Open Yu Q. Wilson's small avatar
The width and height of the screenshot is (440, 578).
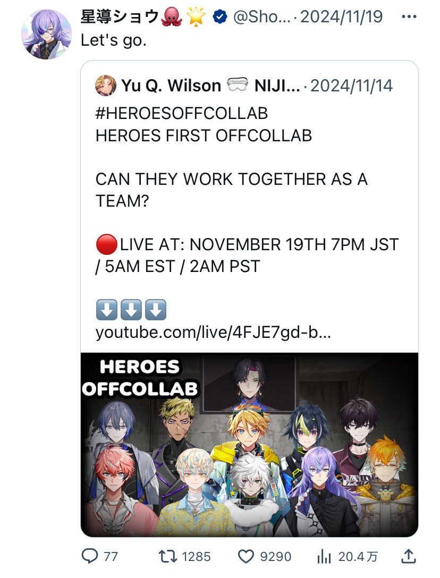tap(106, 86)
